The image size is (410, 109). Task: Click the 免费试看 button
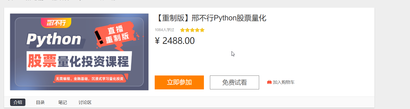click(x=234, y=82)
